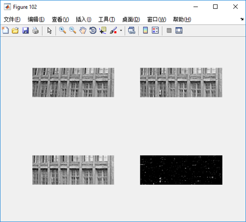Activate the Zoom Out tool
Viewport: 246px width, 222px height.
click(73, 30)
